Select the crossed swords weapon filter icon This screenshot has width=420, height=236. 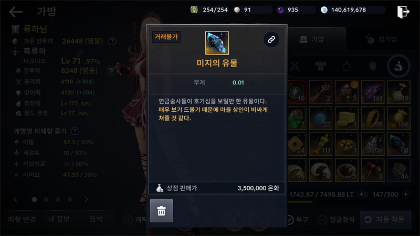(295, 66)
